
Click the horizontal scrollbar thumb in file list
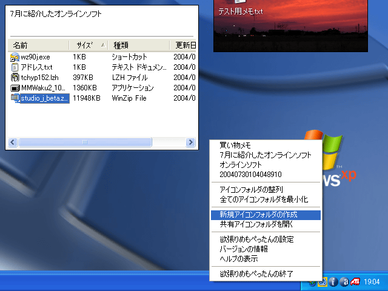[x=85, y=142]
